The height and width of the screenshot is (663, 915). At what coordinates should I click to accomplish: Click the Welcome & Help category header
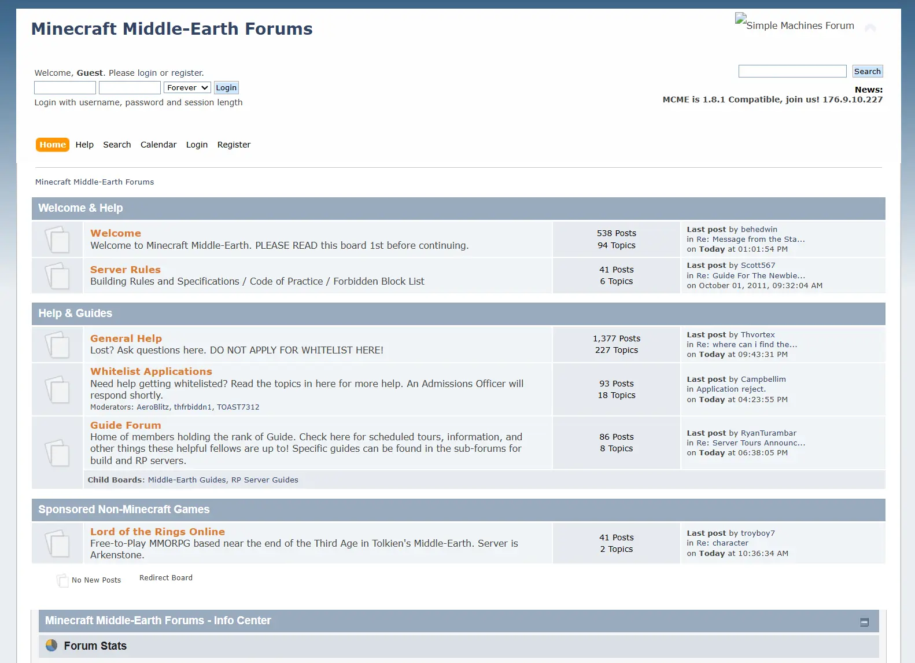(459, 208)
